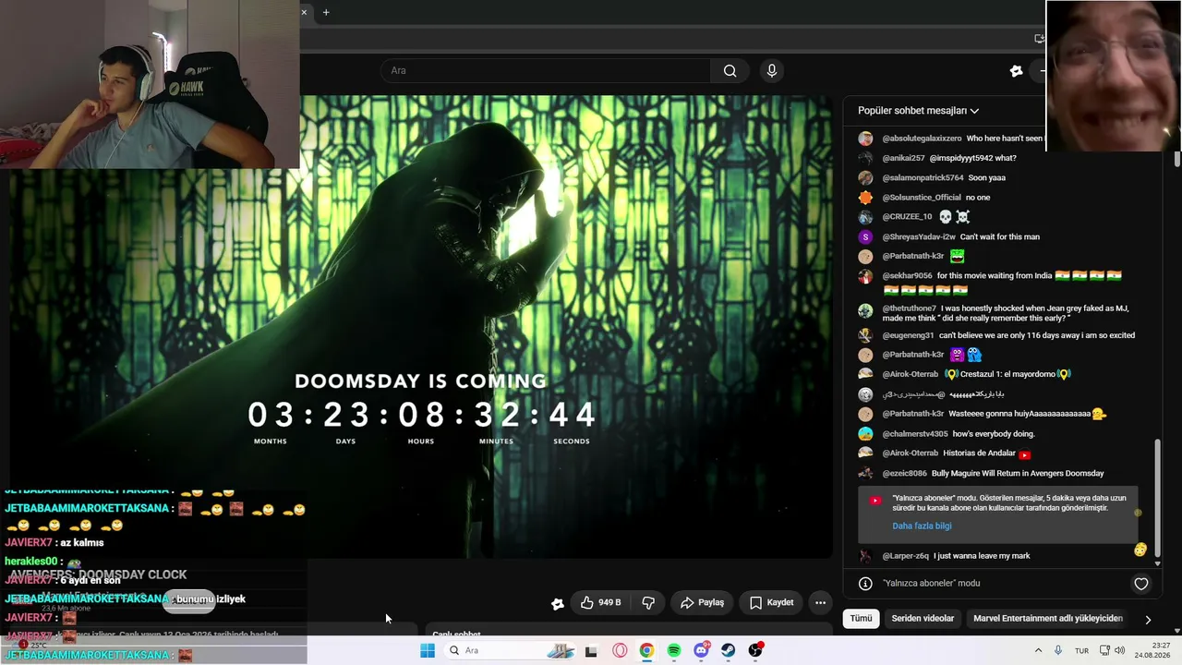1182x665 pixels.
Task: Open @Solsunstice_Official's orange avatar
Action: (x=865, y=198)
